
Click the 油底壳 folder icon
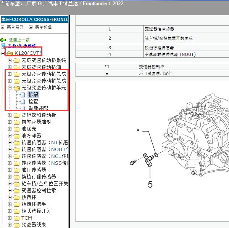(x=16, y=129)
